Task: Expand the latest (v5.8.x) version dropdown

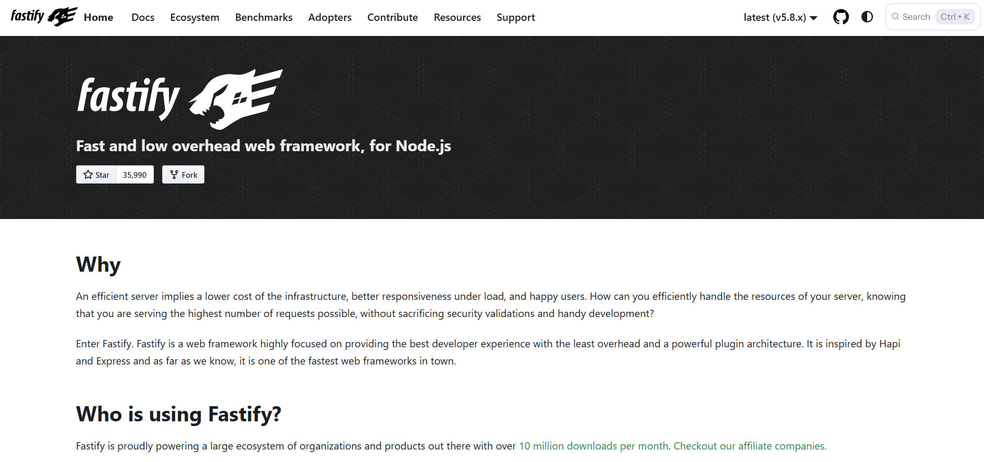Action: (x=780, y=17)
